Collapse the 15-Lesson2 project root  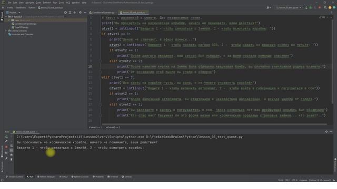click(x=6, y=16)
